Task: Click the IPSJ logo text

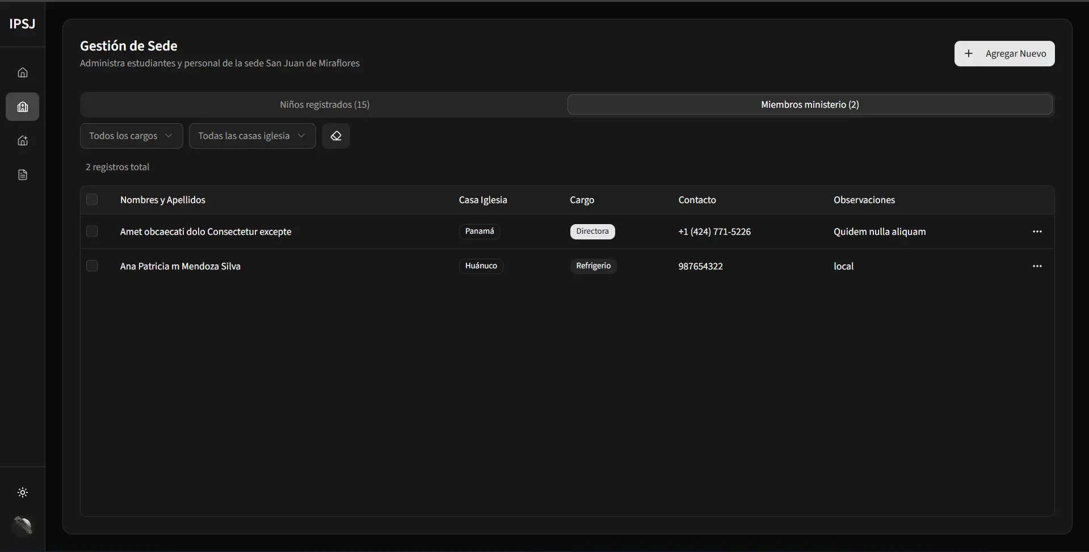Action: click(x=22, y=24)
